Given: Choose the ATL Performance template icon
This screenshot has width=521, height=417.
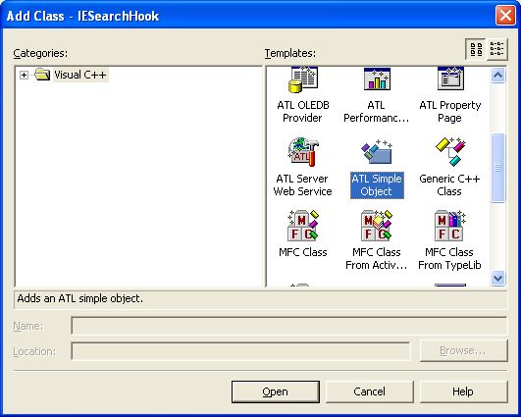Looking at the screenshot, I should (377, 79).
